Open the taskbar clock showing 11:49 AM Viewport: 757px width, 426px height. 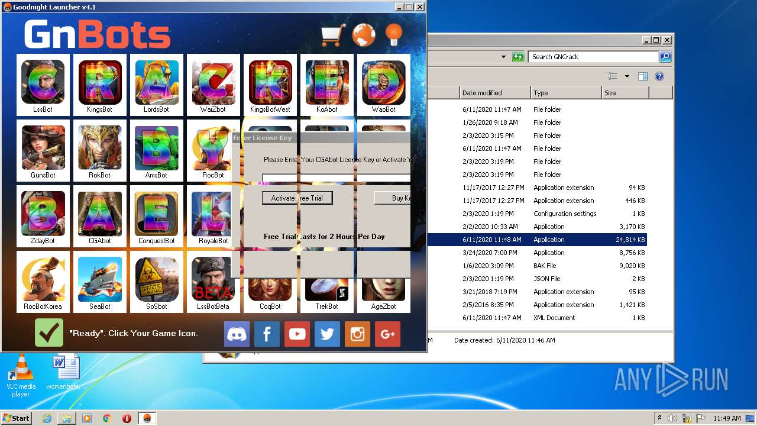pyautogui.click(x=727, y=418)
